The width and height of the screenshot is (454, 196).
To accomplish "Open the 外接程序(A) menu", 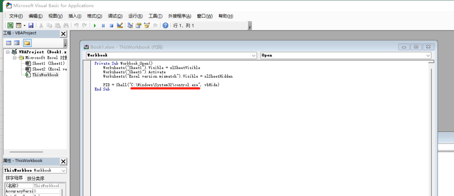I will tap(180, 16).
